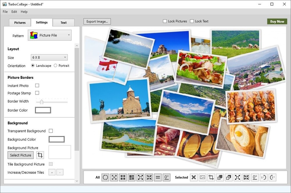Screen dimensions: 291x193
Task: Select Portrait orientation
Action: (x=56, y=66)
